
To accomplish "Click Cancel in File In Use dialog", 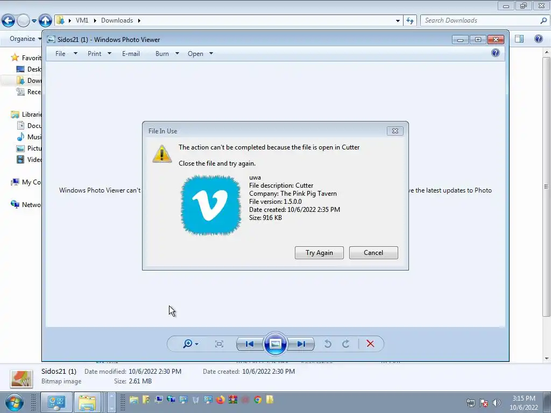I will pos(373,253).
